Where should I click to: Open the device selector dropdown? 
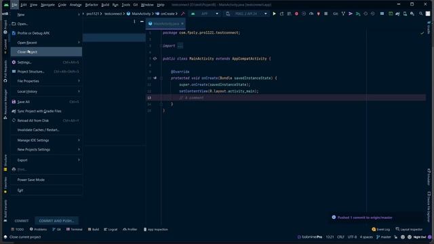click(246, 14)
